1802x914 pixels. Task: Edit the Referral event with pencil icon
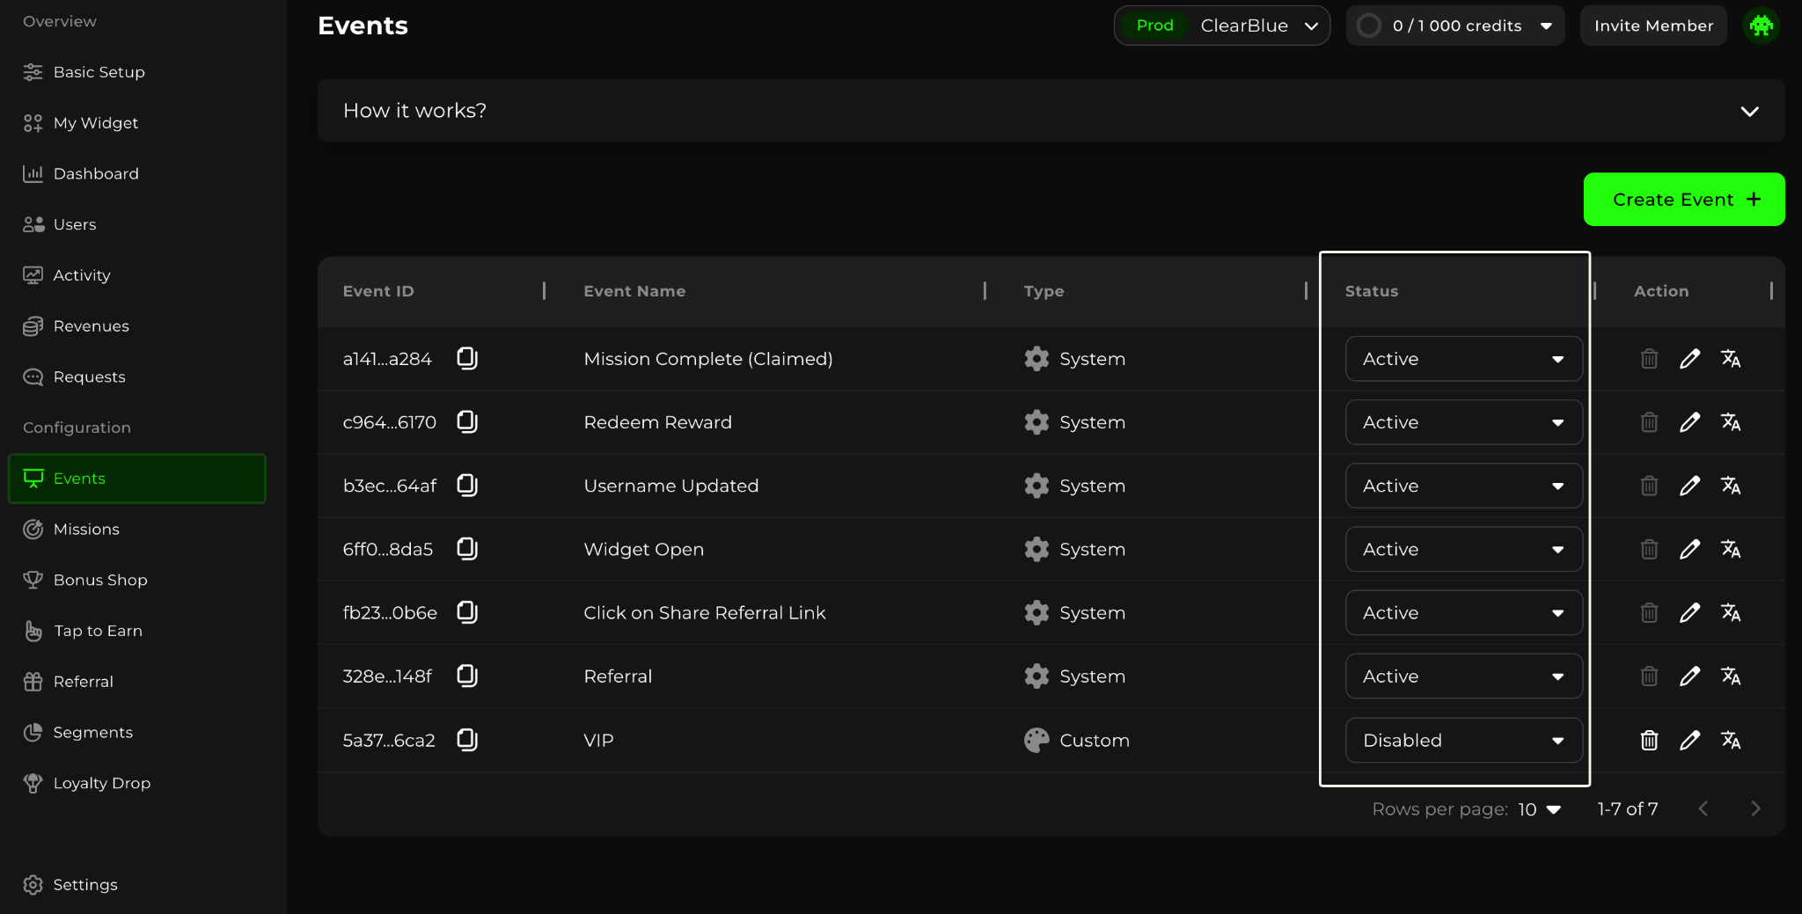click(1689, 676)
